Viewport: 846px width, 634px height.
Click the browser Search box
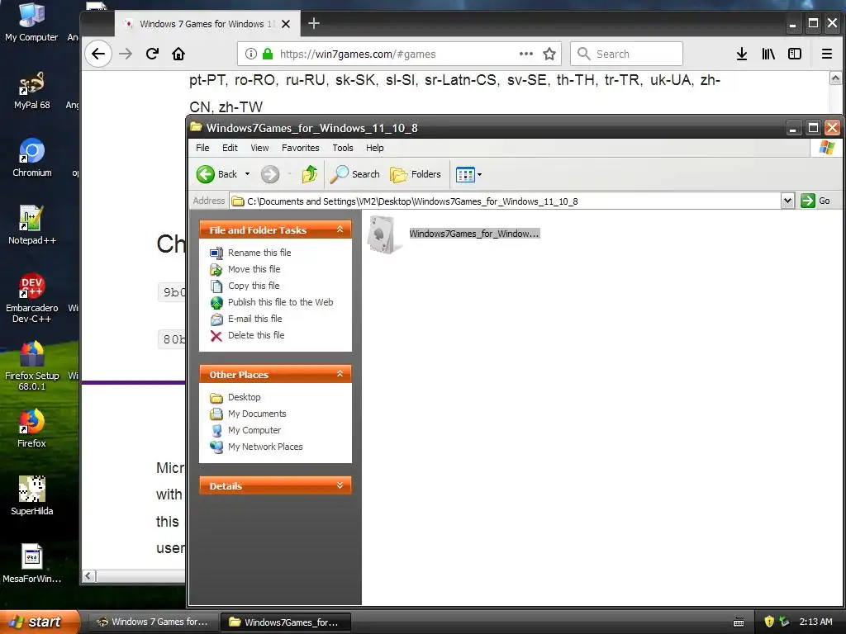626,54
